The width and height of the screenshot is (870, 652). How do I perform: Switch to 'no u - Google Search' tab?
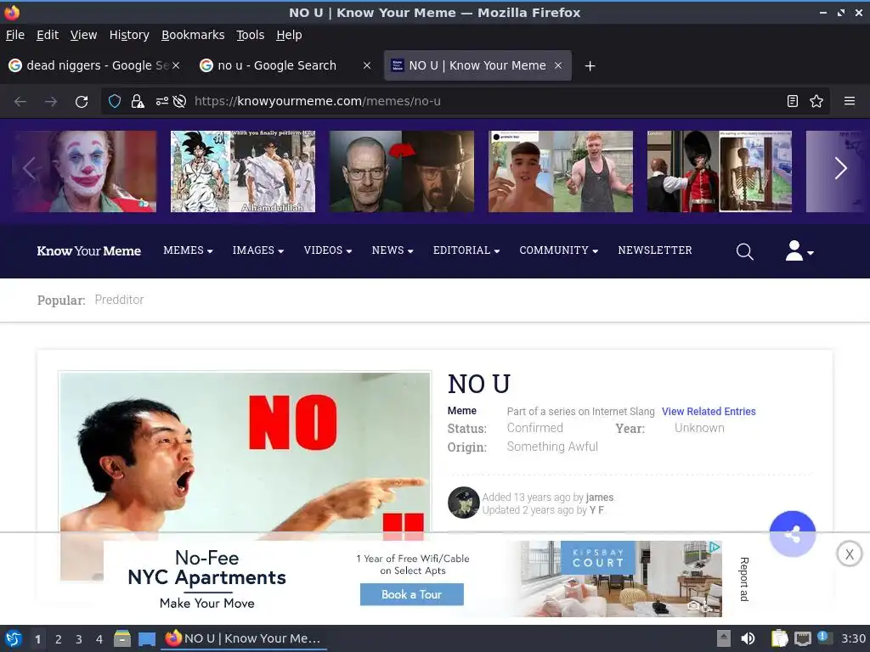point(285,65)
